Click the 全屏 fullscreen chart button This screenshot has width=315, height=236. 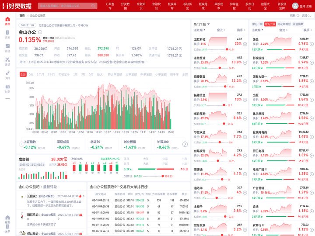pyautogui.click(x=185, y=74)
